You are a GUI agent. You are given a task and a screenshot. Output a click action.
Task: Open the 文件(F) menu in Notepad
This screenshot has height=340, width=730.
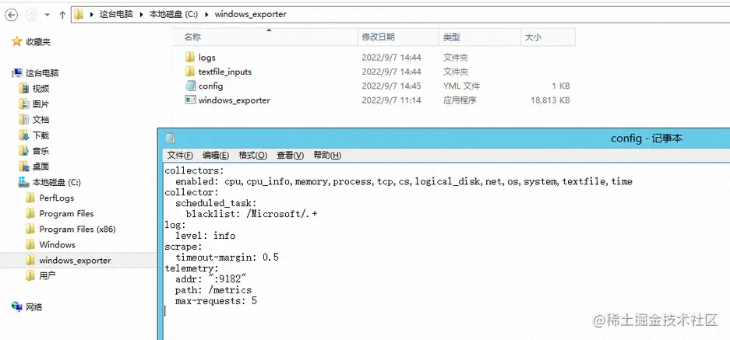[180, 156]
